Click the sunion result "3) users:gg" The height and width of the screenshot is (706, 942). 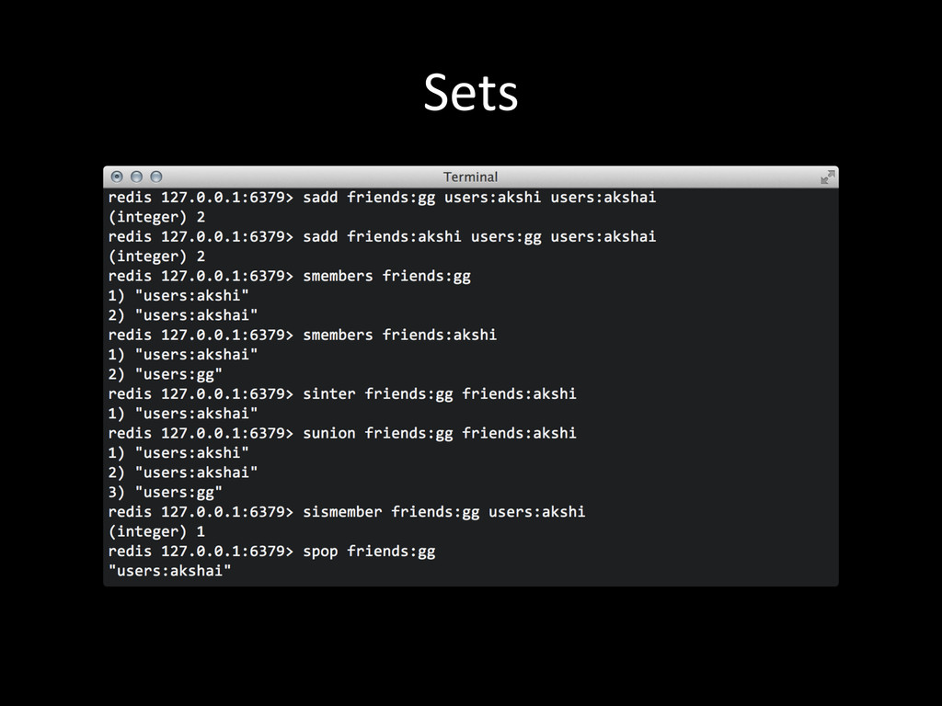click(x=166, y=492)
